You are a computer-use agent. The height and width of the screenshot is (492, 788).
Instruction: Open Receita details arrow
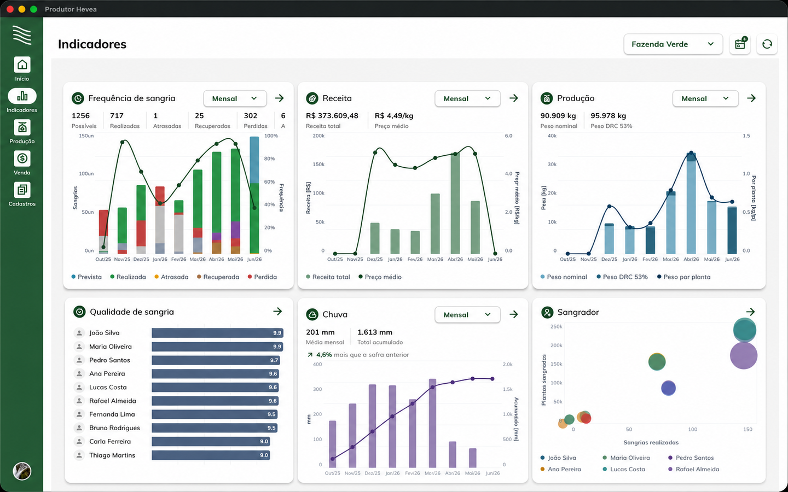tap(514, 98)
